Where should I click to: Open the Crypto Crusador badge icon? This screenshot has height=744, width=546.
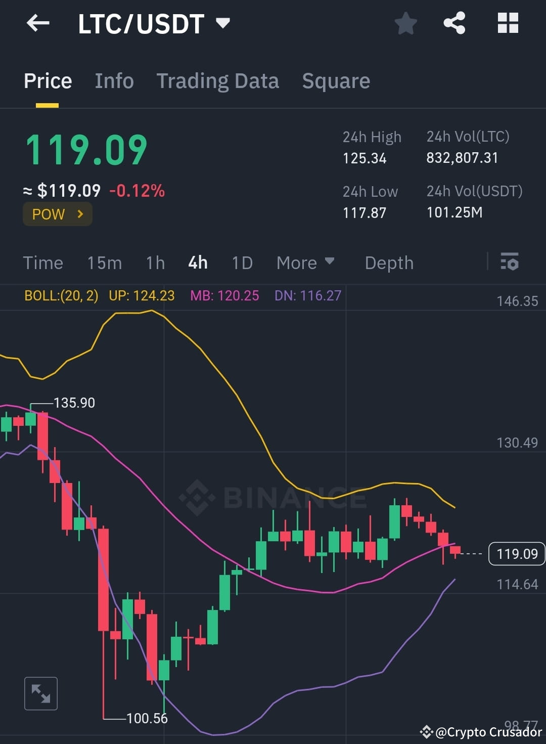pos(427,731)
